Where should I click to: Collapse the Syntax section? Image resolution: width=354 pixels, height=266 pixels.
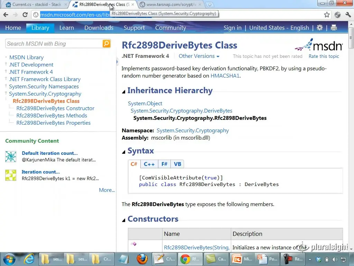click(123, 152)
